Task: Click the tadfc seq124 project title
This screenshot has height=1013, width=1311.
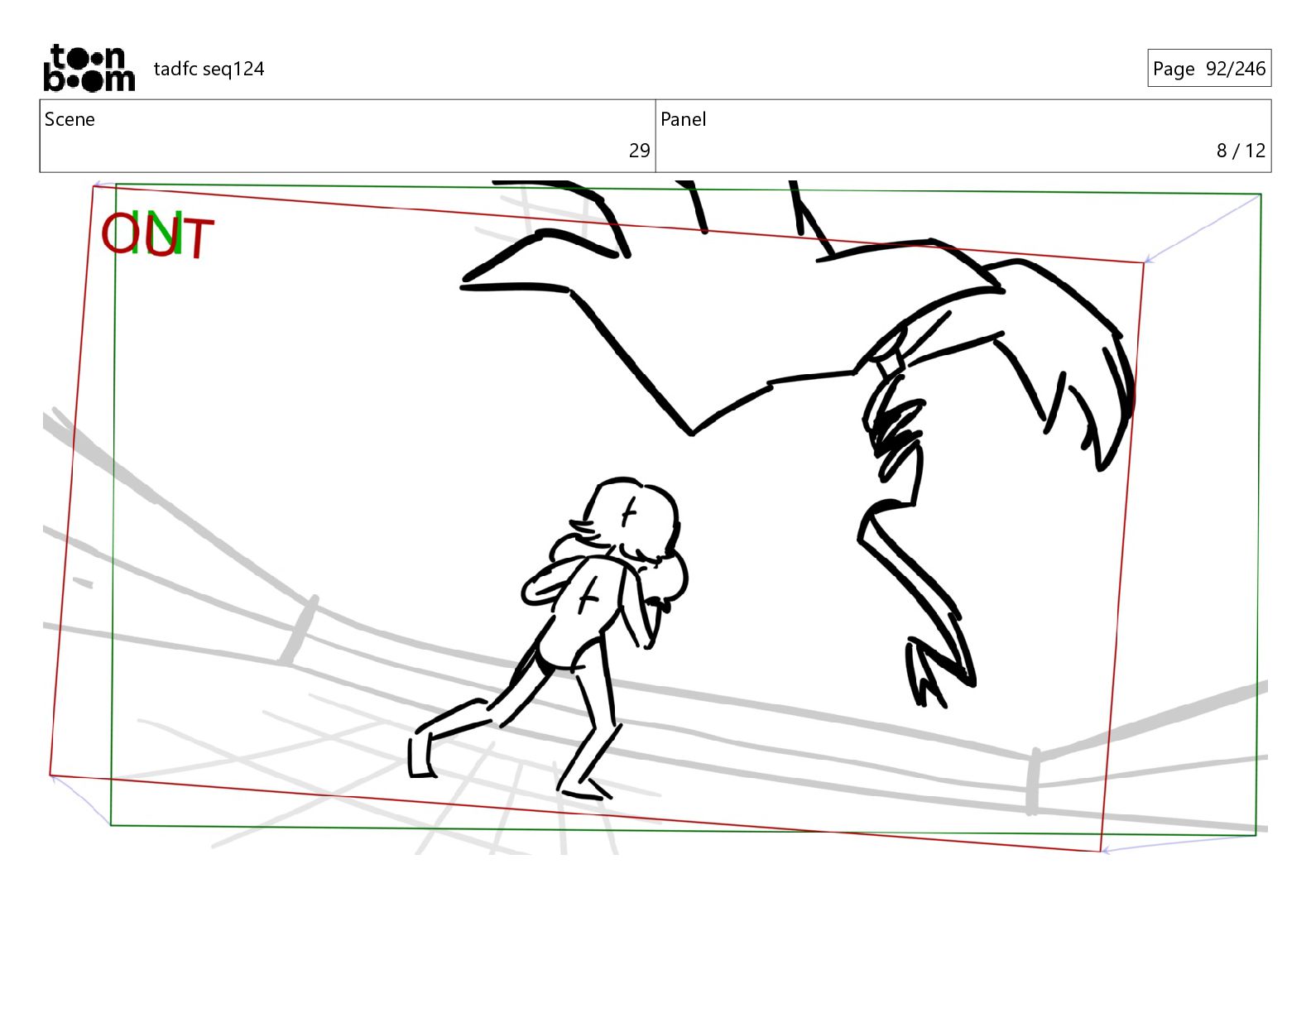Action: click(209, 69)
